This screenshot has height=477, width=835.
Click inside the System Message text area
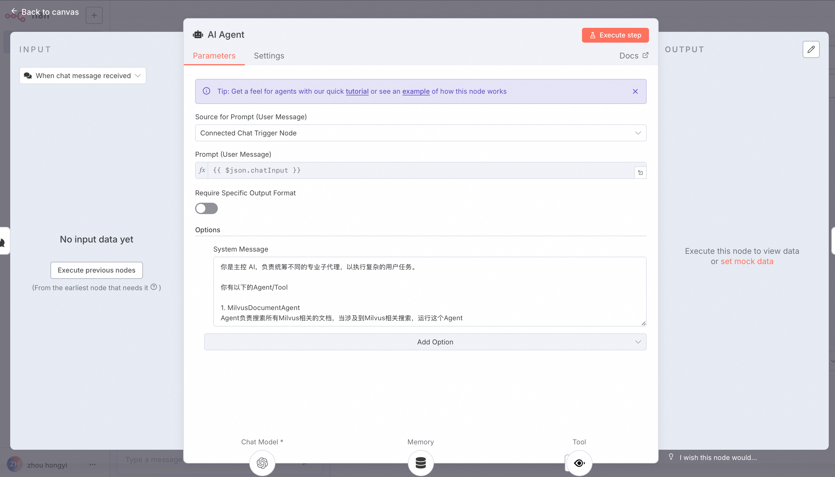click(429, 291)
